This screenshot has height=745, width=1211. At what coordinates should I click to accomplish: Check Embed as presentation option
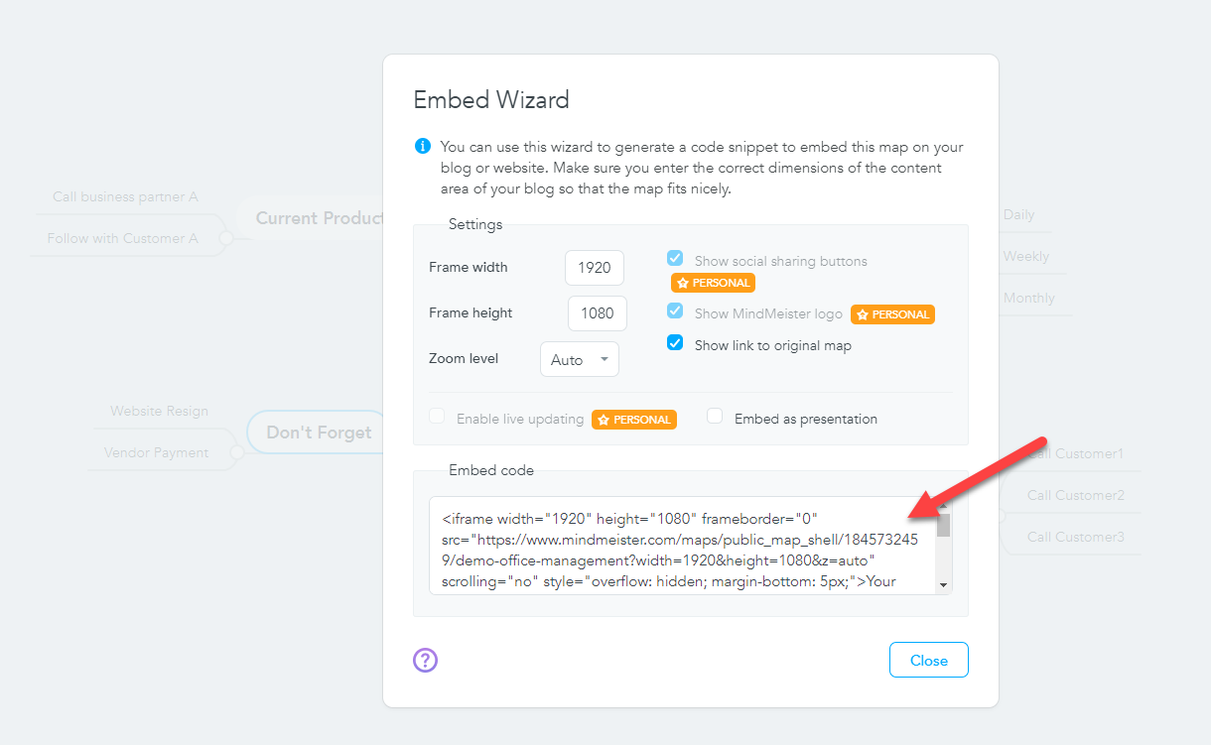coord(715,417)
